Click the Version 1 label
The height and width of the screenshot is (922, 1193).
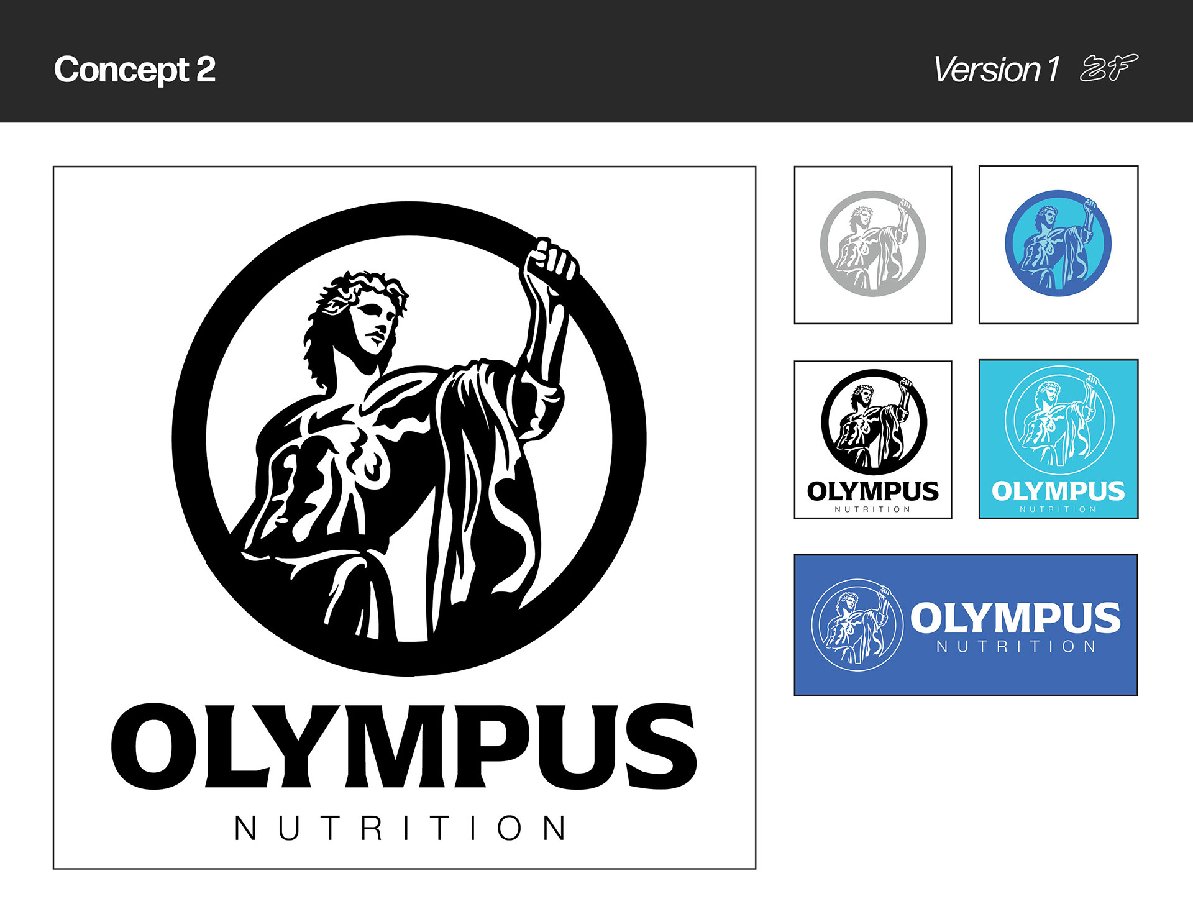997,70
